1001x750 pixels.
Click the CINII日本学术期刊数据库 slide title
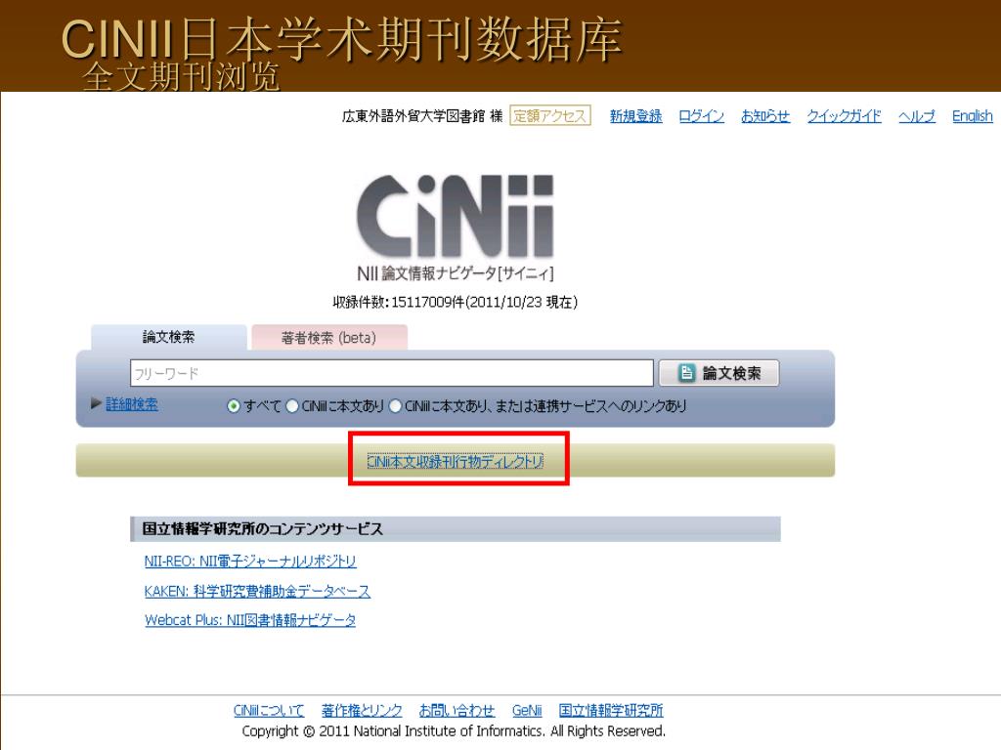click(341, 39)
